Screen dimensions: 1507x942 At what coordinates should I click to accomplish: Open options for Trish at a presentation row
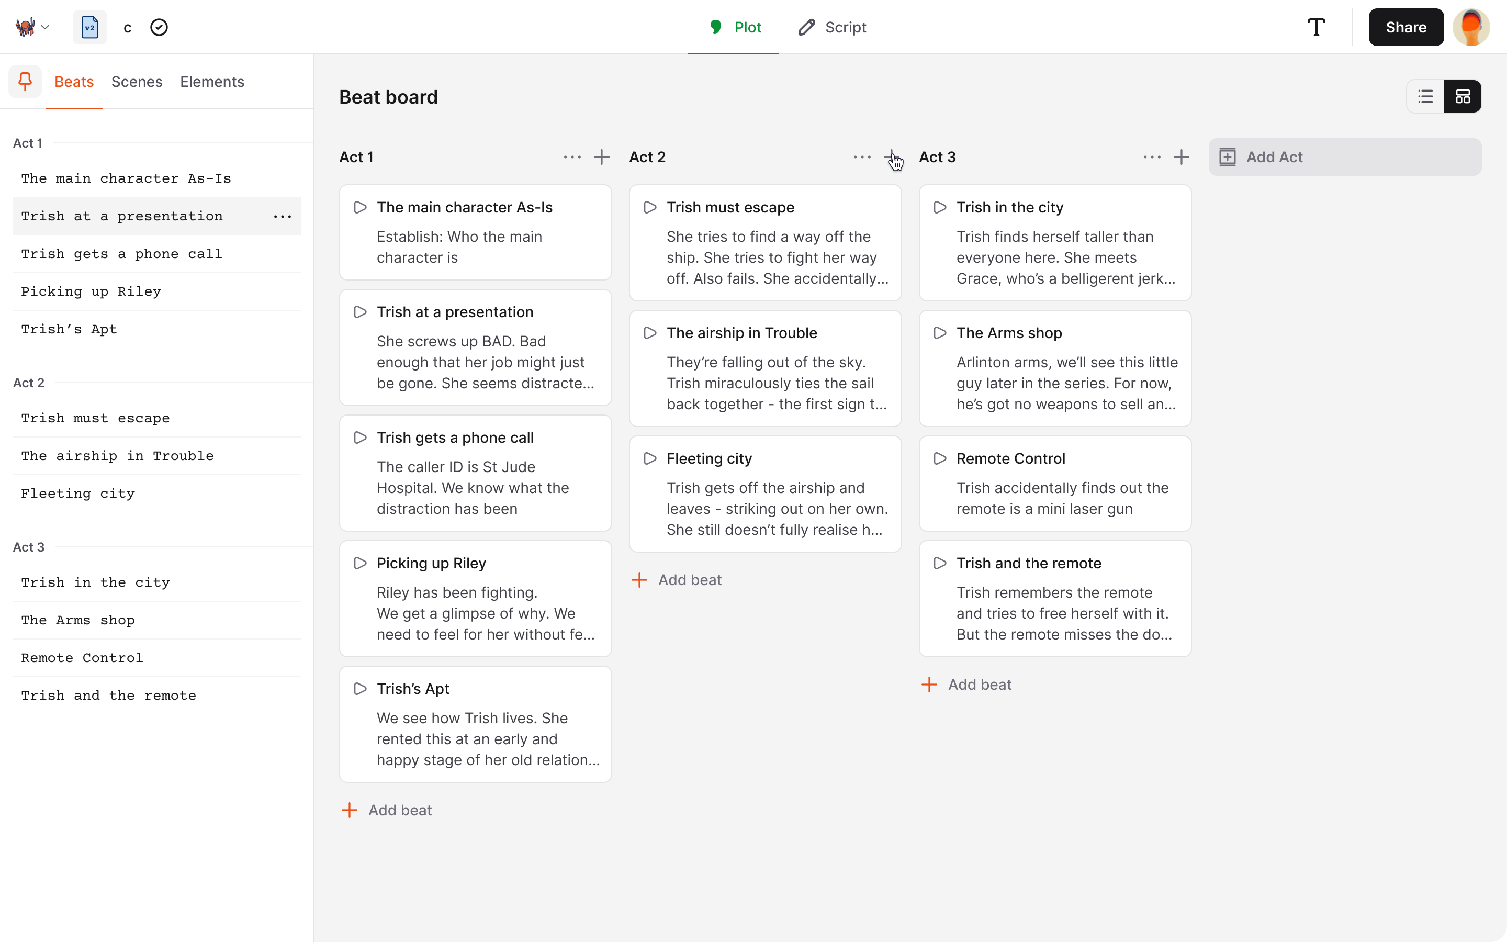[x=282, y=216]
